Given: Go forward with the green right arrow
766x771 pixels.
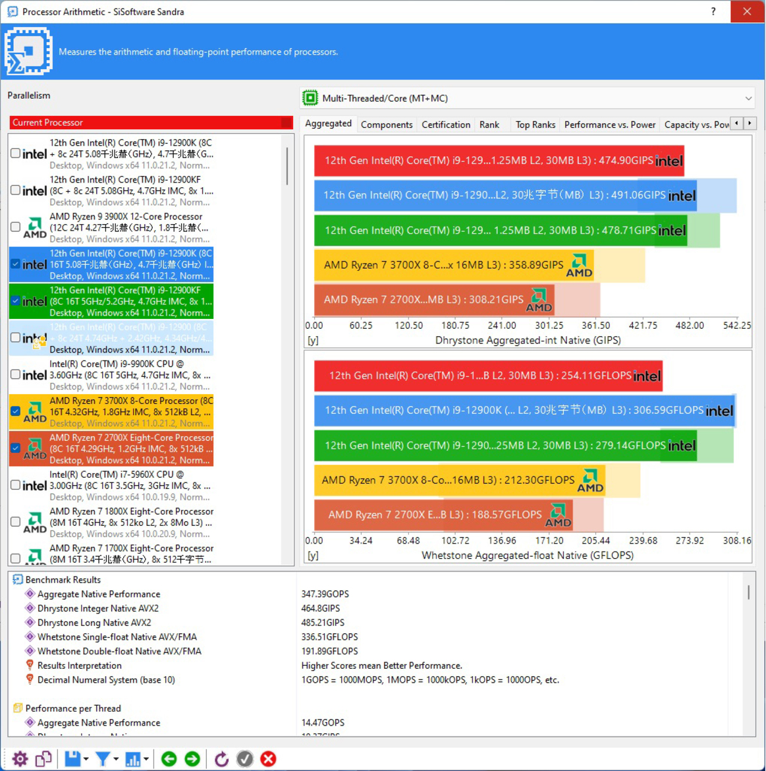Looking at the screenshot, I should [x=192, y=758].
